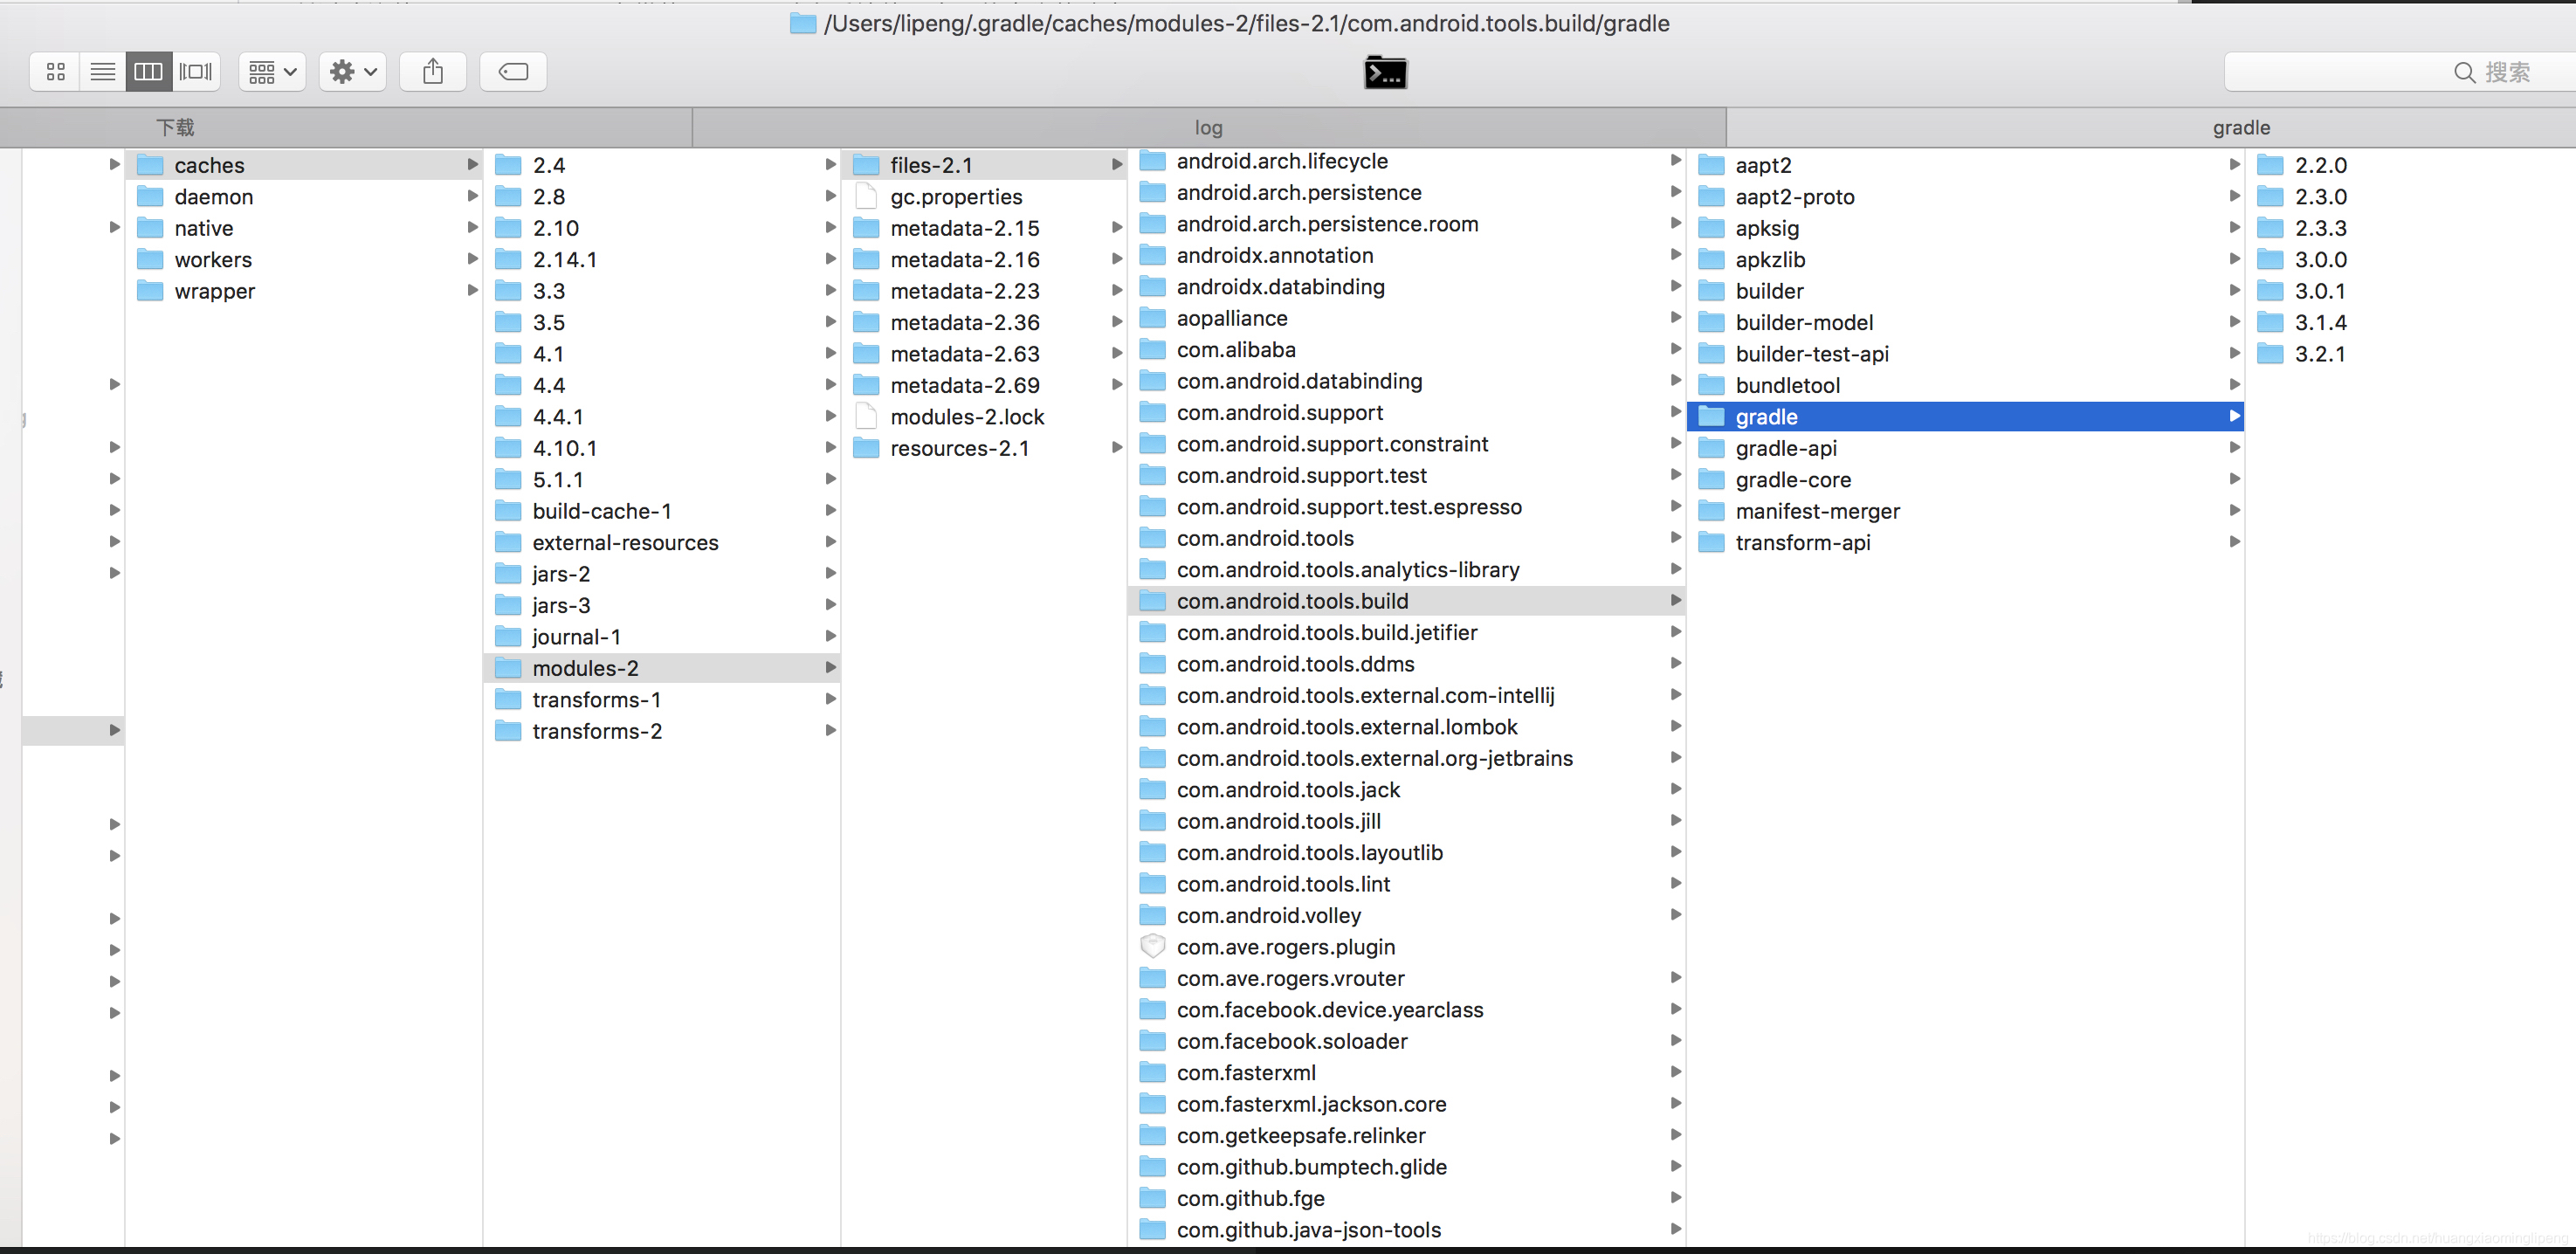Expand the transforms-2 folder arrow
The image size is (2576, 1254).
pos(830,731)
